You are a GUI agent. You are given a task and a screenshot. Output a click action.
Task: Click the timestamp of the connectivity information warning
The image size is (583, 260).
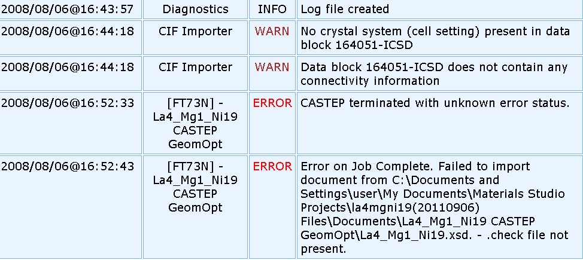pos(68,68)
